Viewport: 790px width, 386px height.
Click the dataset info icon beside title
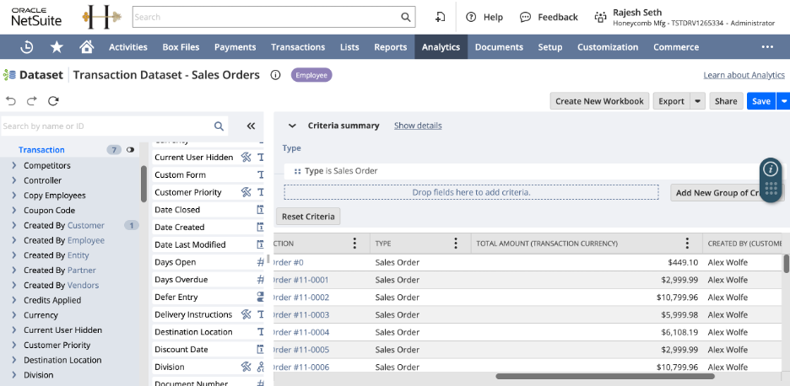(x=275, y=75)
